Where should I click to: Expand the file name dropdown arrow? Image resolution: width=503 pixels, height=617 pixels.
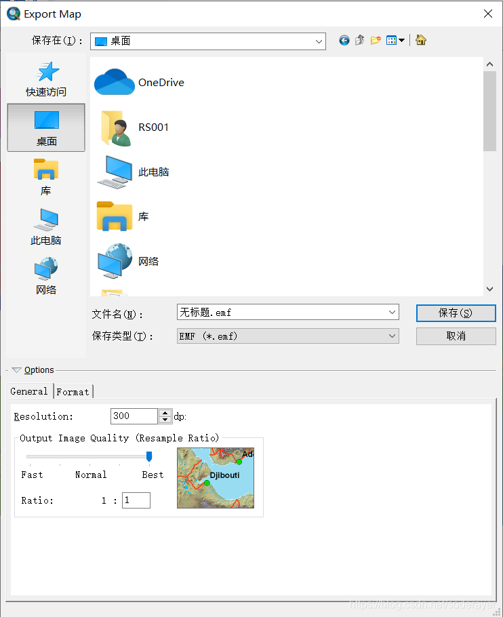point(392,312)
